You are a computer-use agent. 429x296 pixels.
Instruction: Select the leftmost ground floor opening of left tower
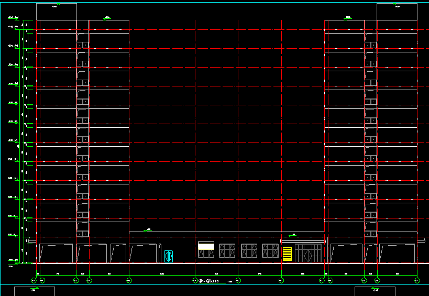pyautogui.click(x=57, y=253)
